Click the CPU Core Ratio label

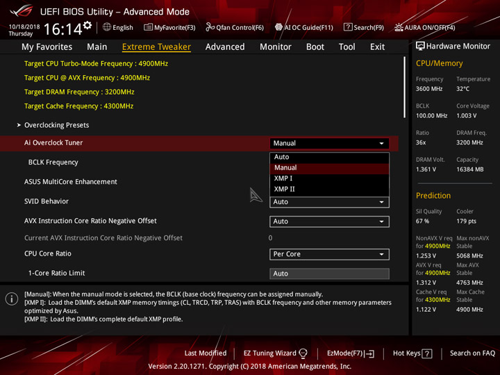[48, 253]
